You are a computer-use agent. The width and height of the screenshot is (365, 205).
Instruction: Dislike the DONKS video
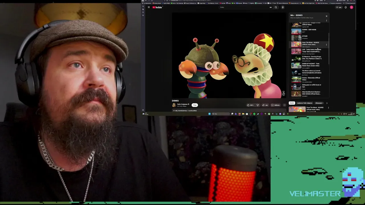(257, 105)
